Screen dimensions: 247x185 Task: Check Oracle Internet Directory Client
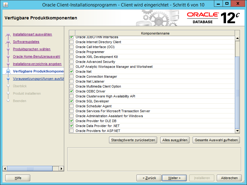tap(72, 42)
